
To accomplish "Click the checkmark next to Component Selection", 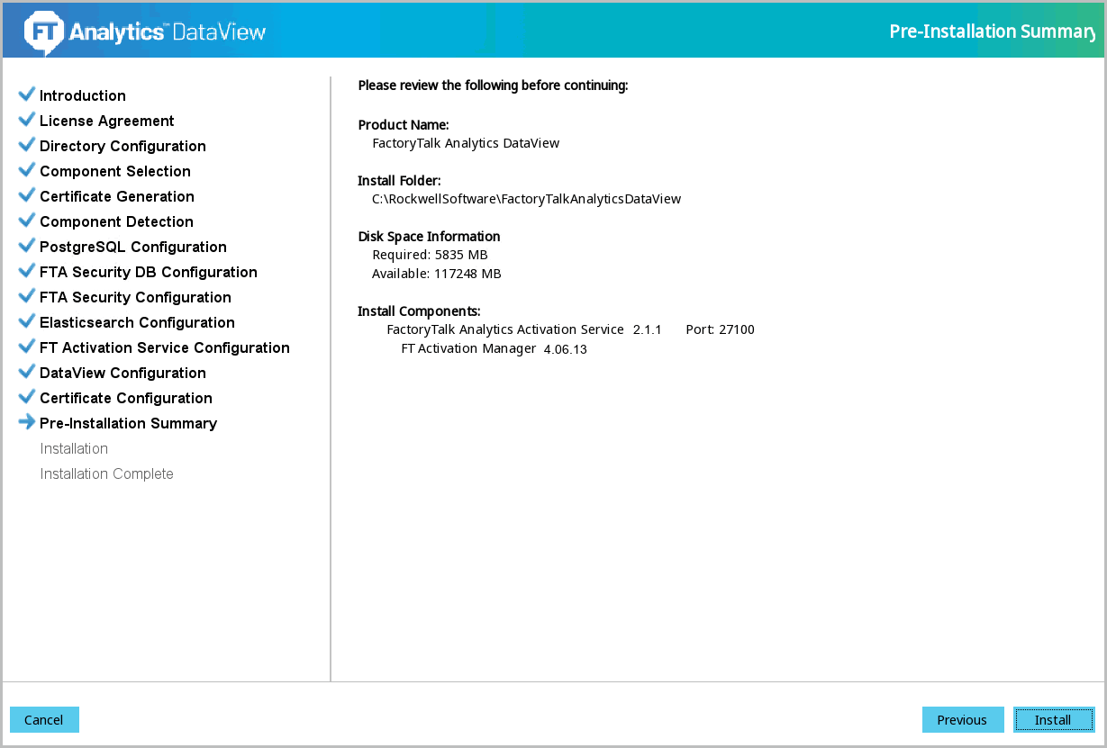I will [x=27, y=170].
